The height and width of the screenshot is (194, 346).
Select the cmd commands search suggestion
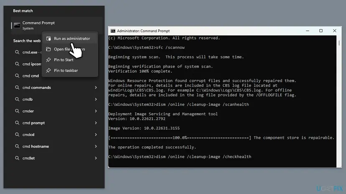56,87
